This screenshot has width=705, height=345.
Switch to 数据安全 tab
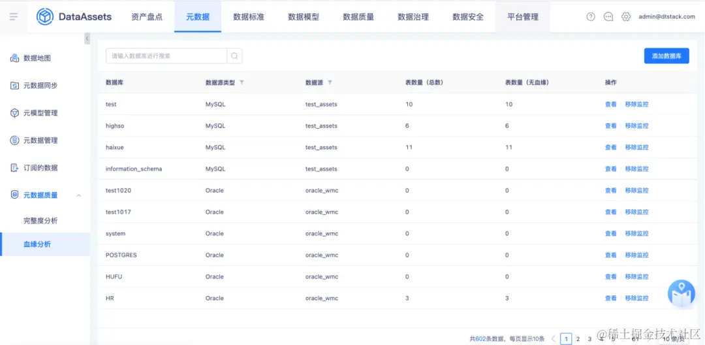click(468, 17)
